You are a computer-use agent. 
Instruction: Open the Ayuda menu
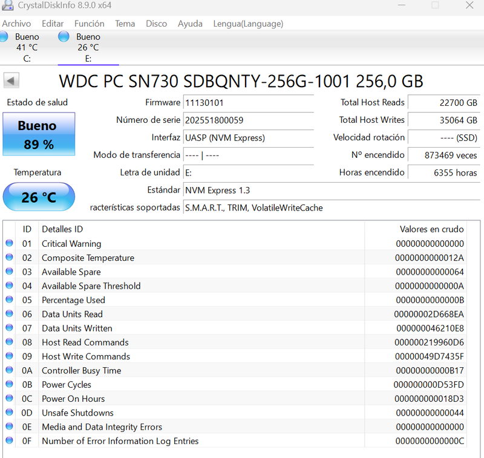click(190, 24)
